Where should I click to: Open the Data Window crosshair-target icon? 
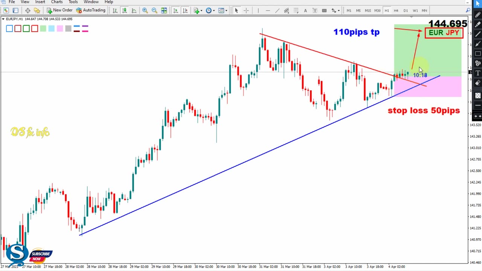[27, 11]
